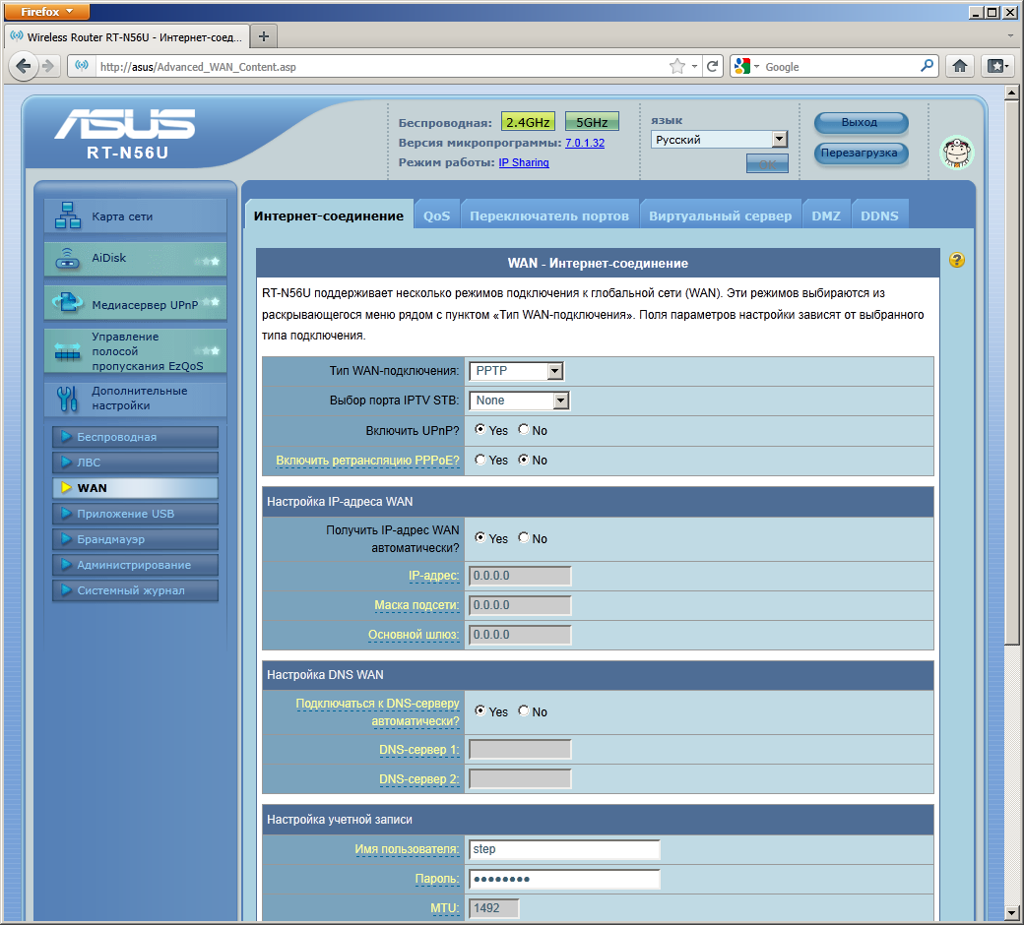The width and height of the screenshot is (1024, 925).
Task: Switch to Интернет-соединение tab
Action: [x=329, y=216]
